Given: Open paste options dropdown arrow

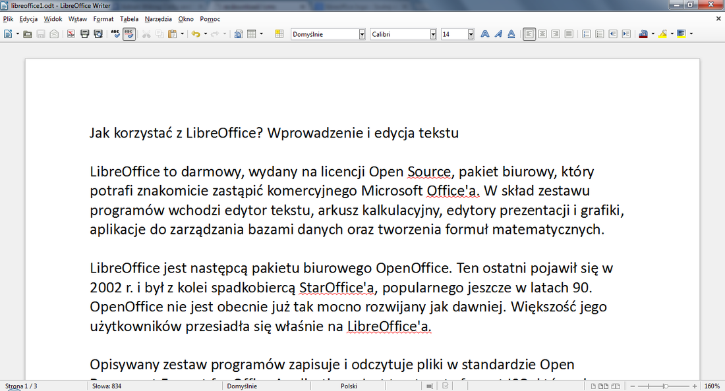Looking at the screenshot, I should (182, 34).
